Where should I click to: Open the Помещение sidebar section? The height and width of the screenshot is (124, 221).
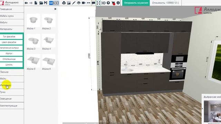[12, 9]
